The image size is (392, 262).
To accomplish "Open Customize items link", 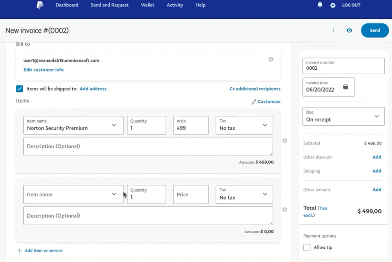I will [x=269, y=102].
